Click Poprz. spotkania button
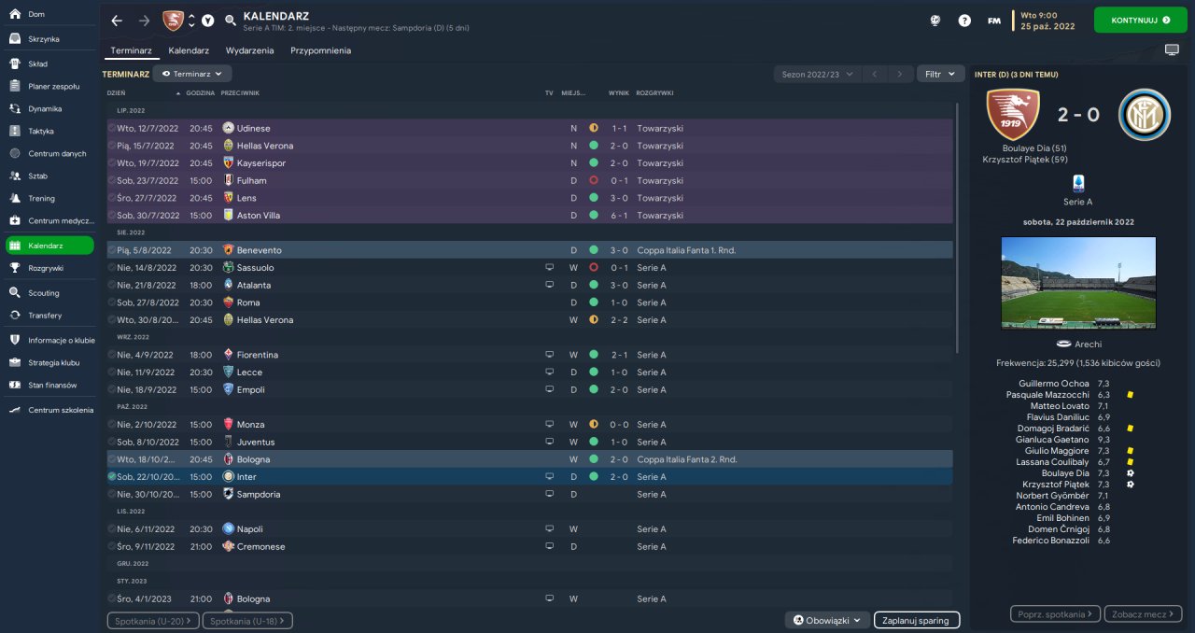1195x633 pixels. [1056, 614]
